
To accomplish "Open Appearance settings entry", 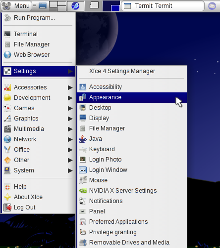I will coord(132,97).
